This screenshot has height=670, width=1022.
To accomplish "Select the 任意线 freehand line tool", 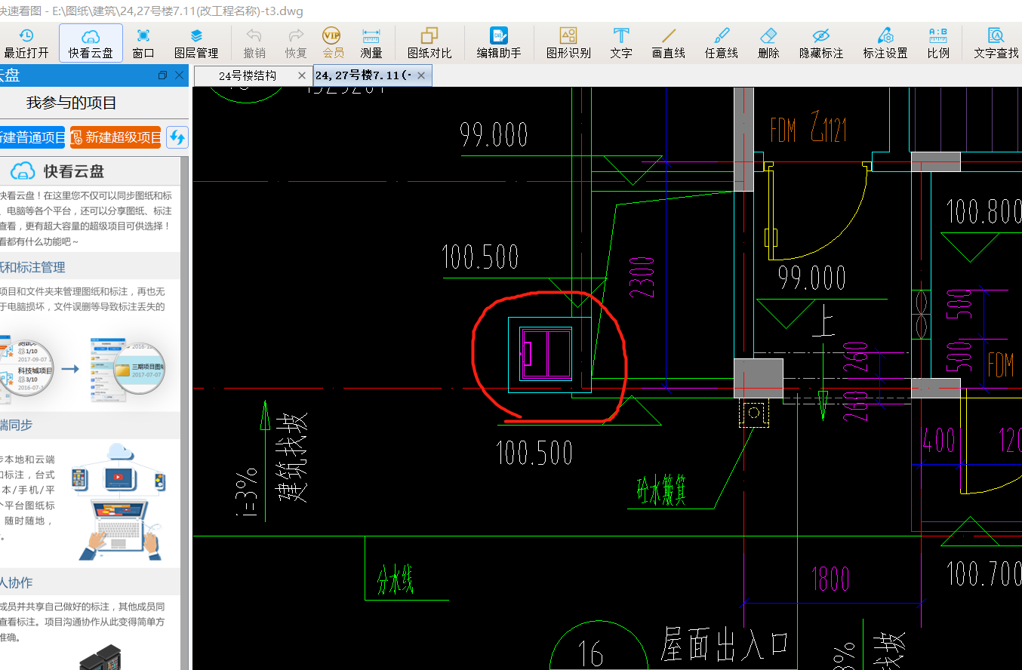I will click(x=722, y=43).
